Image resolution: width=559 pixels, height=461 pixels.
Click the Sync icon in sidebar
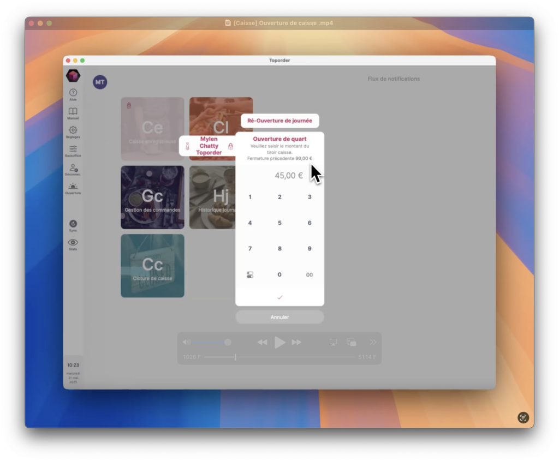pos(73,224)
